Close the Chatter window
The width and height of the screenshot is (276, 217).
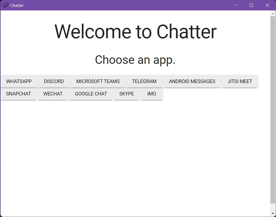pos(267,5)
